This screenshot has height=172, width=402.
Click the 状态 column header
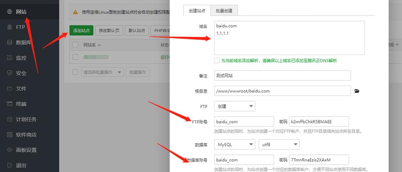[165, 45]
